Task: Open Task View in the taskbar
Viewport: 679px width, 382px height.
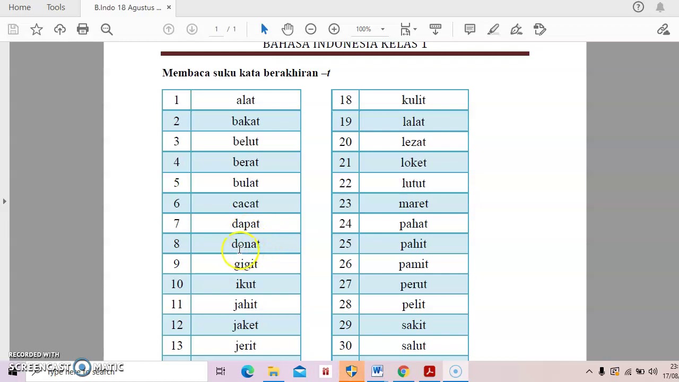Action: pos(221,371)
